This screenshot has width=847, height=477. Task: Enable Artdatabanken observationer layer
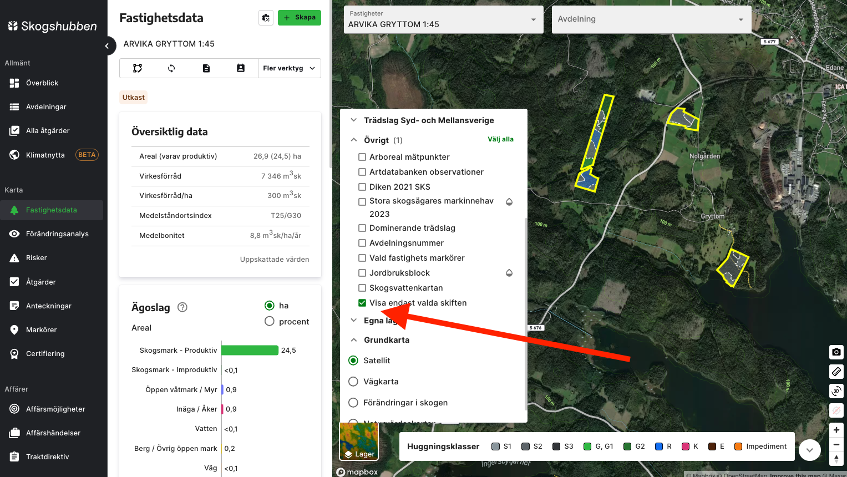[x=362, y=172]
